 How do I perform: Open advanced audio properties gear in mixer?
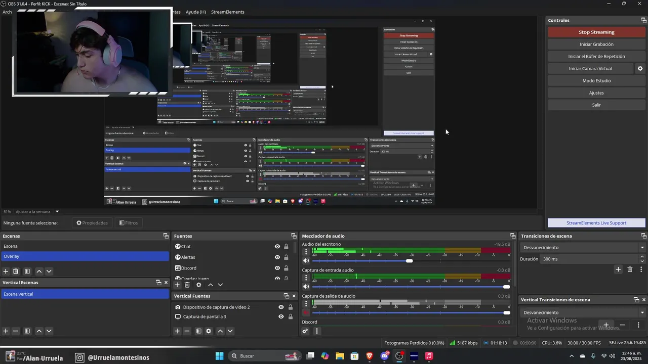point(305,331)
